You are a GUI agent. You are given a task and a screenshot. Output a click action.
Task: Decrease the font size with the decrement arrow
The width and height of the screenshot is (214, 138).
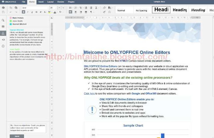tap(63, 8)
